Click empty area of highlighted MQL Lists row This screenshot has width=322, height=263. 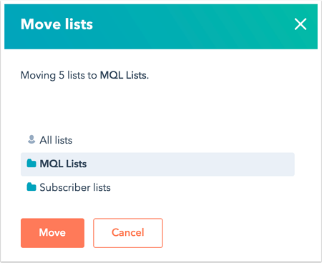coord(191,164)
